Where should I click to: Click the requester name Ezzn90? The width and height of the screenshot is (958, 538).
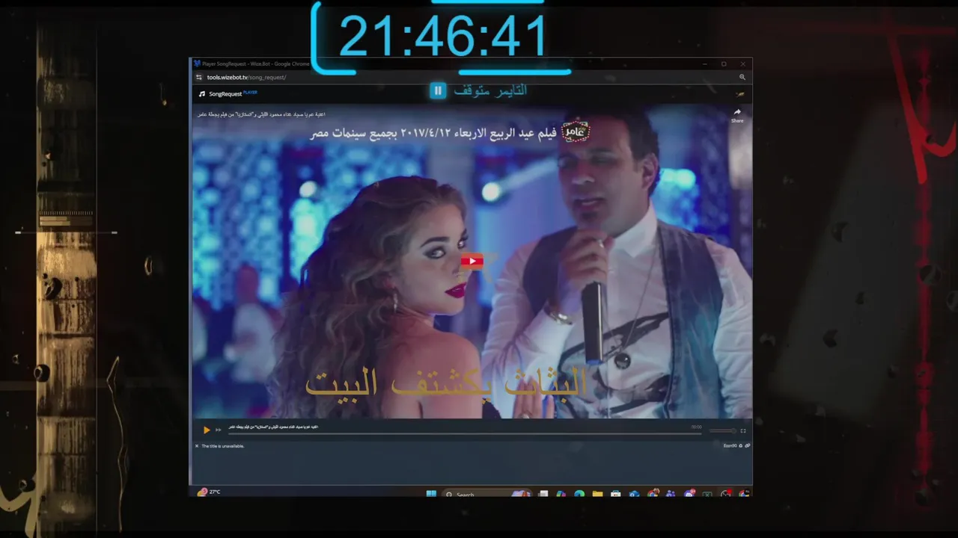[x=730, y=446]
